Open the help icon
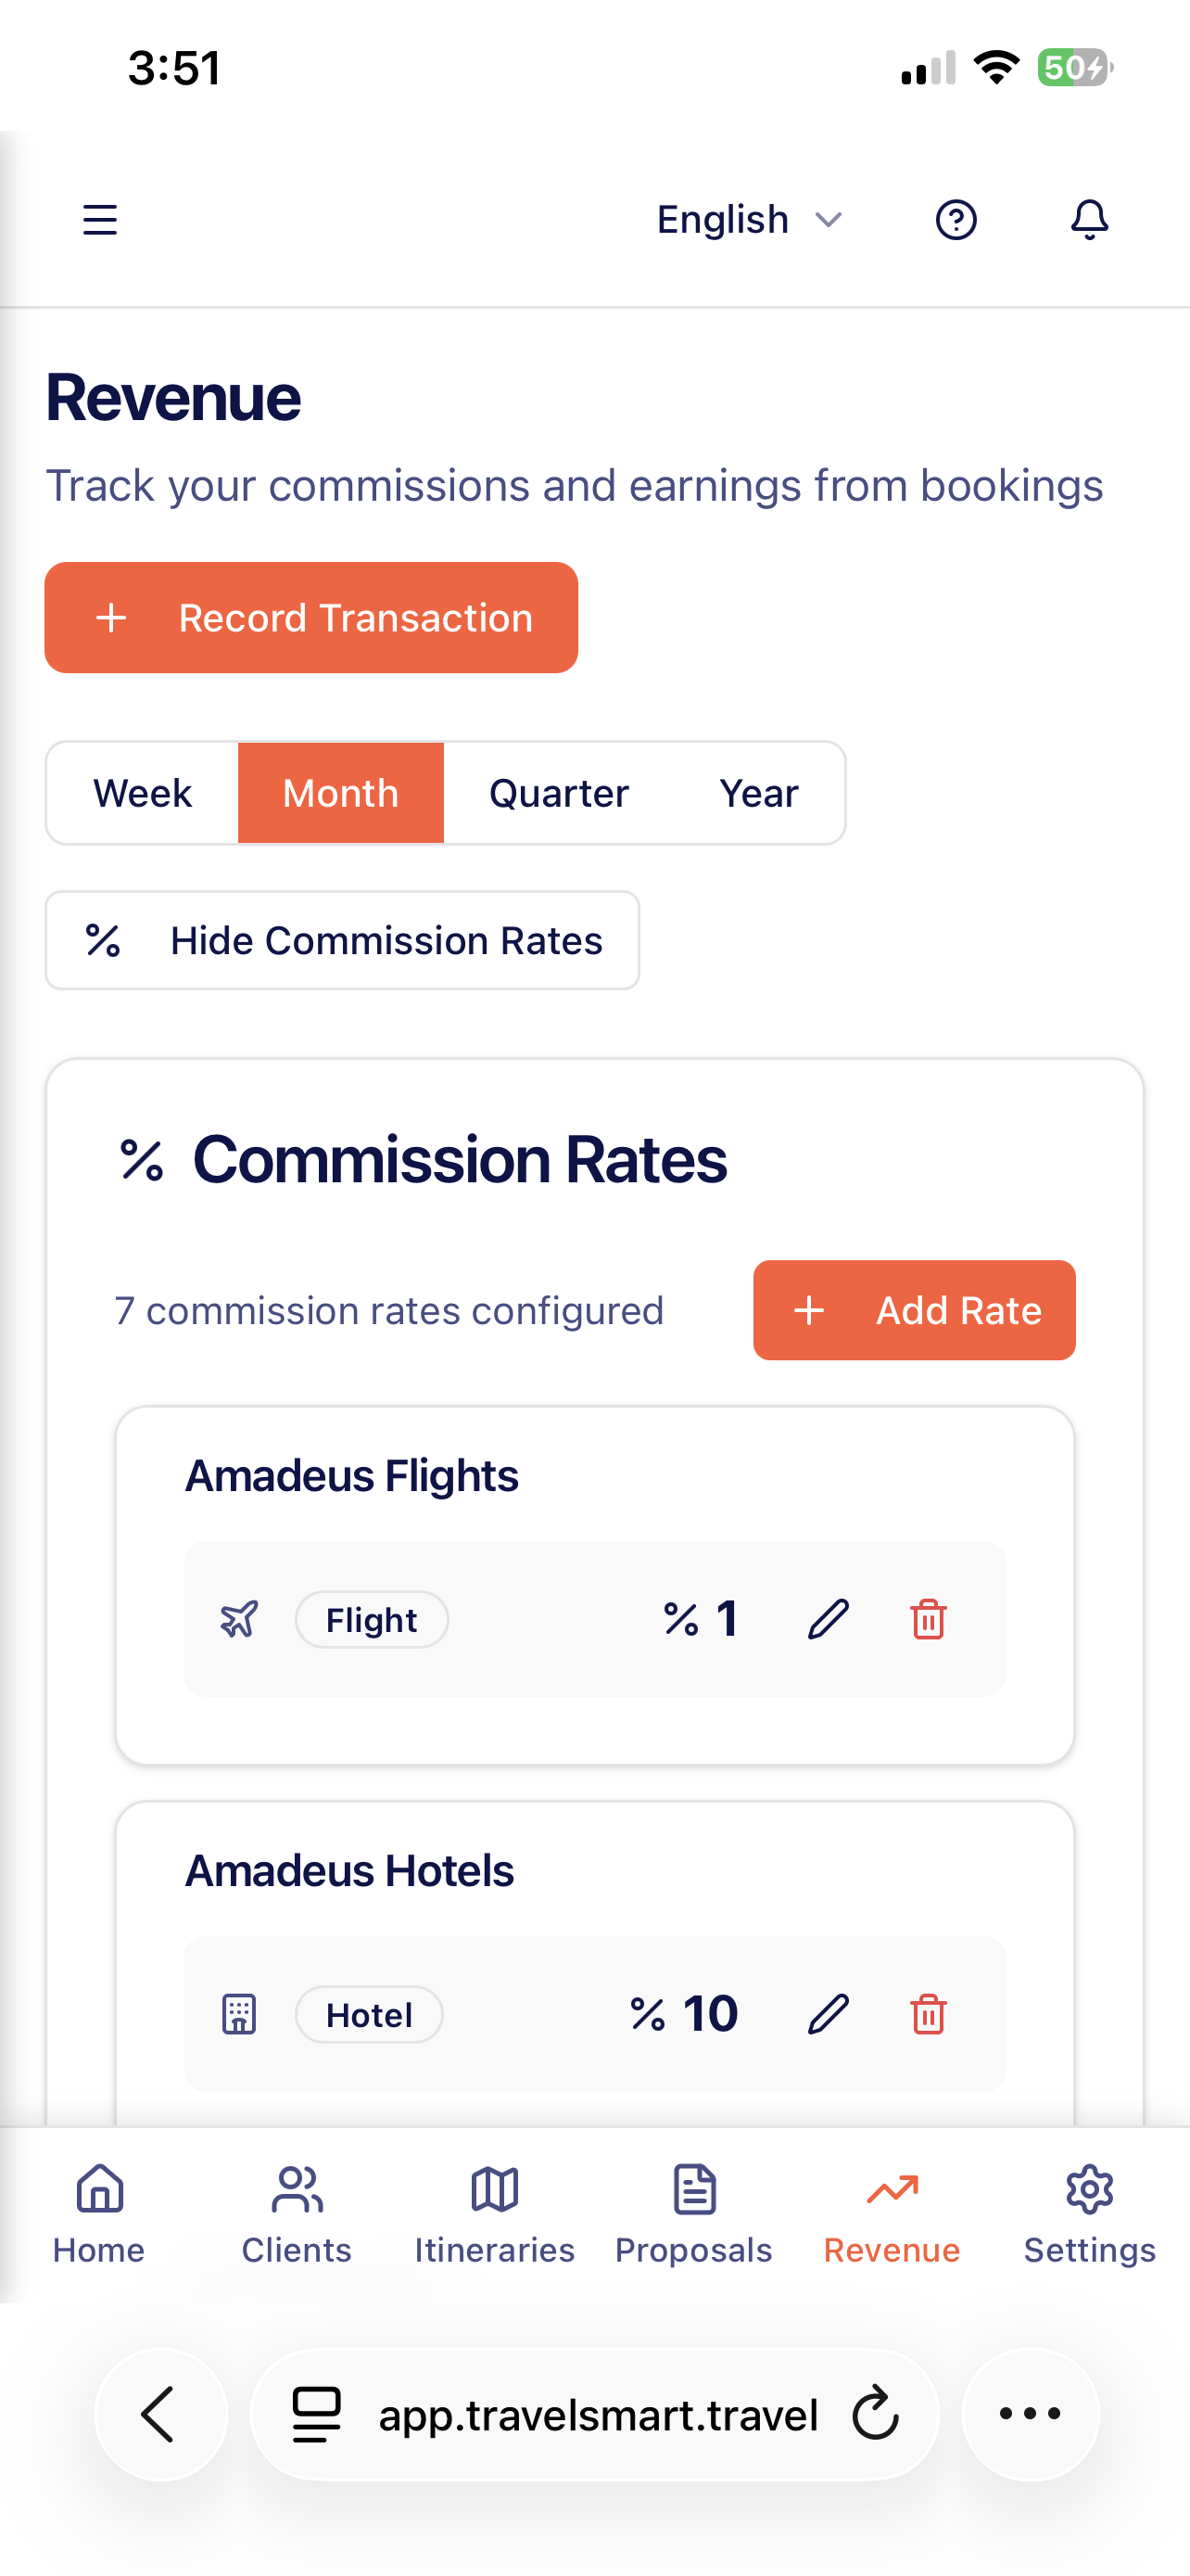The width and height of the screenshot is (1190, 2576). pyautogui.click(x=956, y=219)
